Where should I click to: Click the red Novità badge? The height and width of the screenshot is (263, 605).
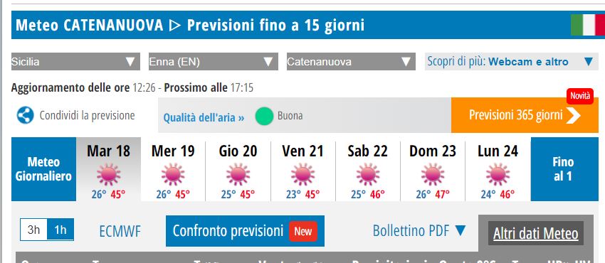pyautogui.click(x=580, y=96)
